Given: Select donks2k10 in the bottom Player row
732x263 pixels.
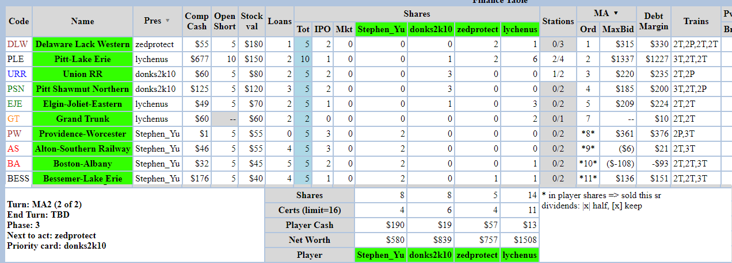Looking at the screenshot, I should [430, 254].
